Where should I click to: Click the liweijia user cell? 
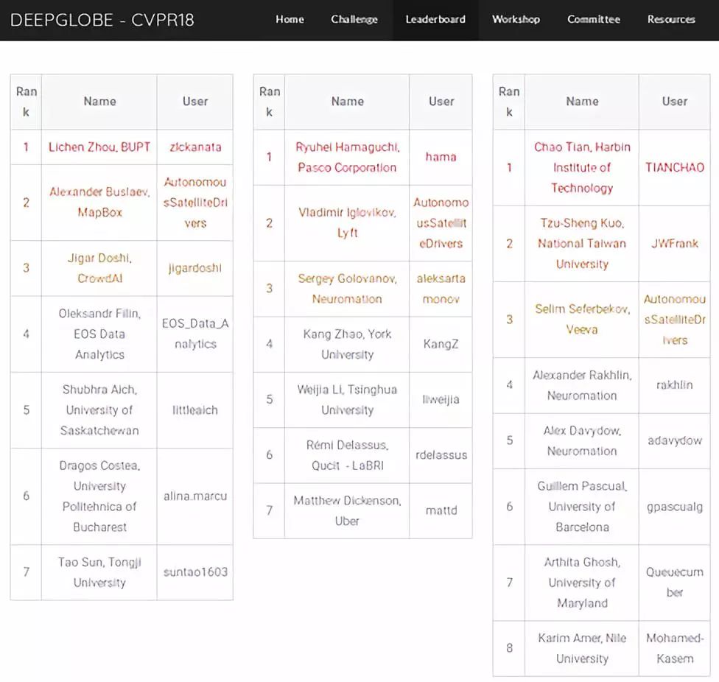(441, 399)
